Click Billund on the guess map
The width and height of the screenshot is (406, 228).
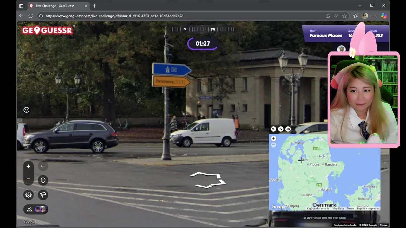click(307, 195)
